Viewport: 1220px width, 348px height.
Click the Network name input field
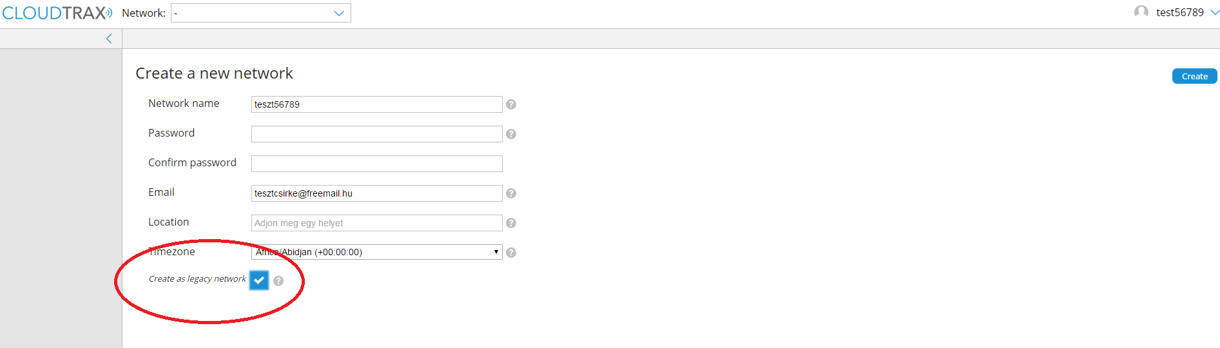point(376,104)
